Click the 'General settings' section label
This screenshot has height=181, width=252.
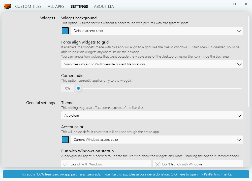click(x=41, y=103)
